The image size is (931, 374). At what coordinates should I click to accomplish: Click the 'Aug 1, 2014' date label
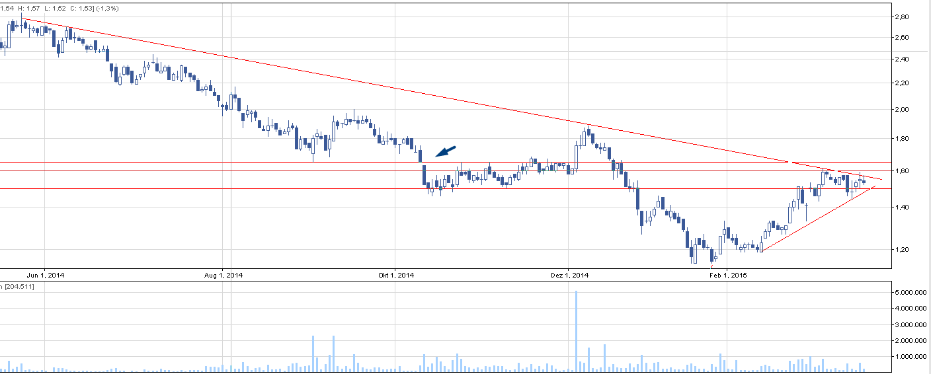[x=223, y=275]
